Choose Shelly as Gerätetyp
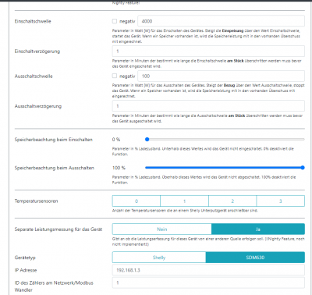 [x=159, y=258]
